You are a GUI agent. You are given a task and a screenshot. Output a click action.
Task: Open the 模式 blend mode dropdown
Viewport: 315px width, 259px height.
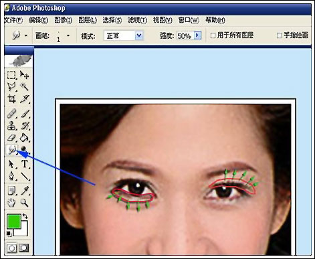tap(124, 35)
